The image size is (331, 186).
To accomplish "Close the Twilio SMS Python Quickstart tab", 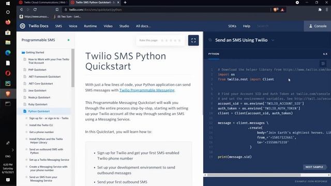I will (118, 2).
